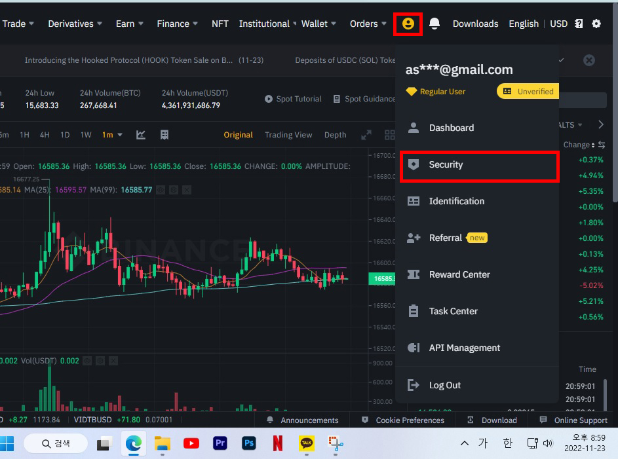Image resolution: width=618 pixels, height=459 pixels.
Task: Select the 4H chart interval
Action: click(45, 135)
